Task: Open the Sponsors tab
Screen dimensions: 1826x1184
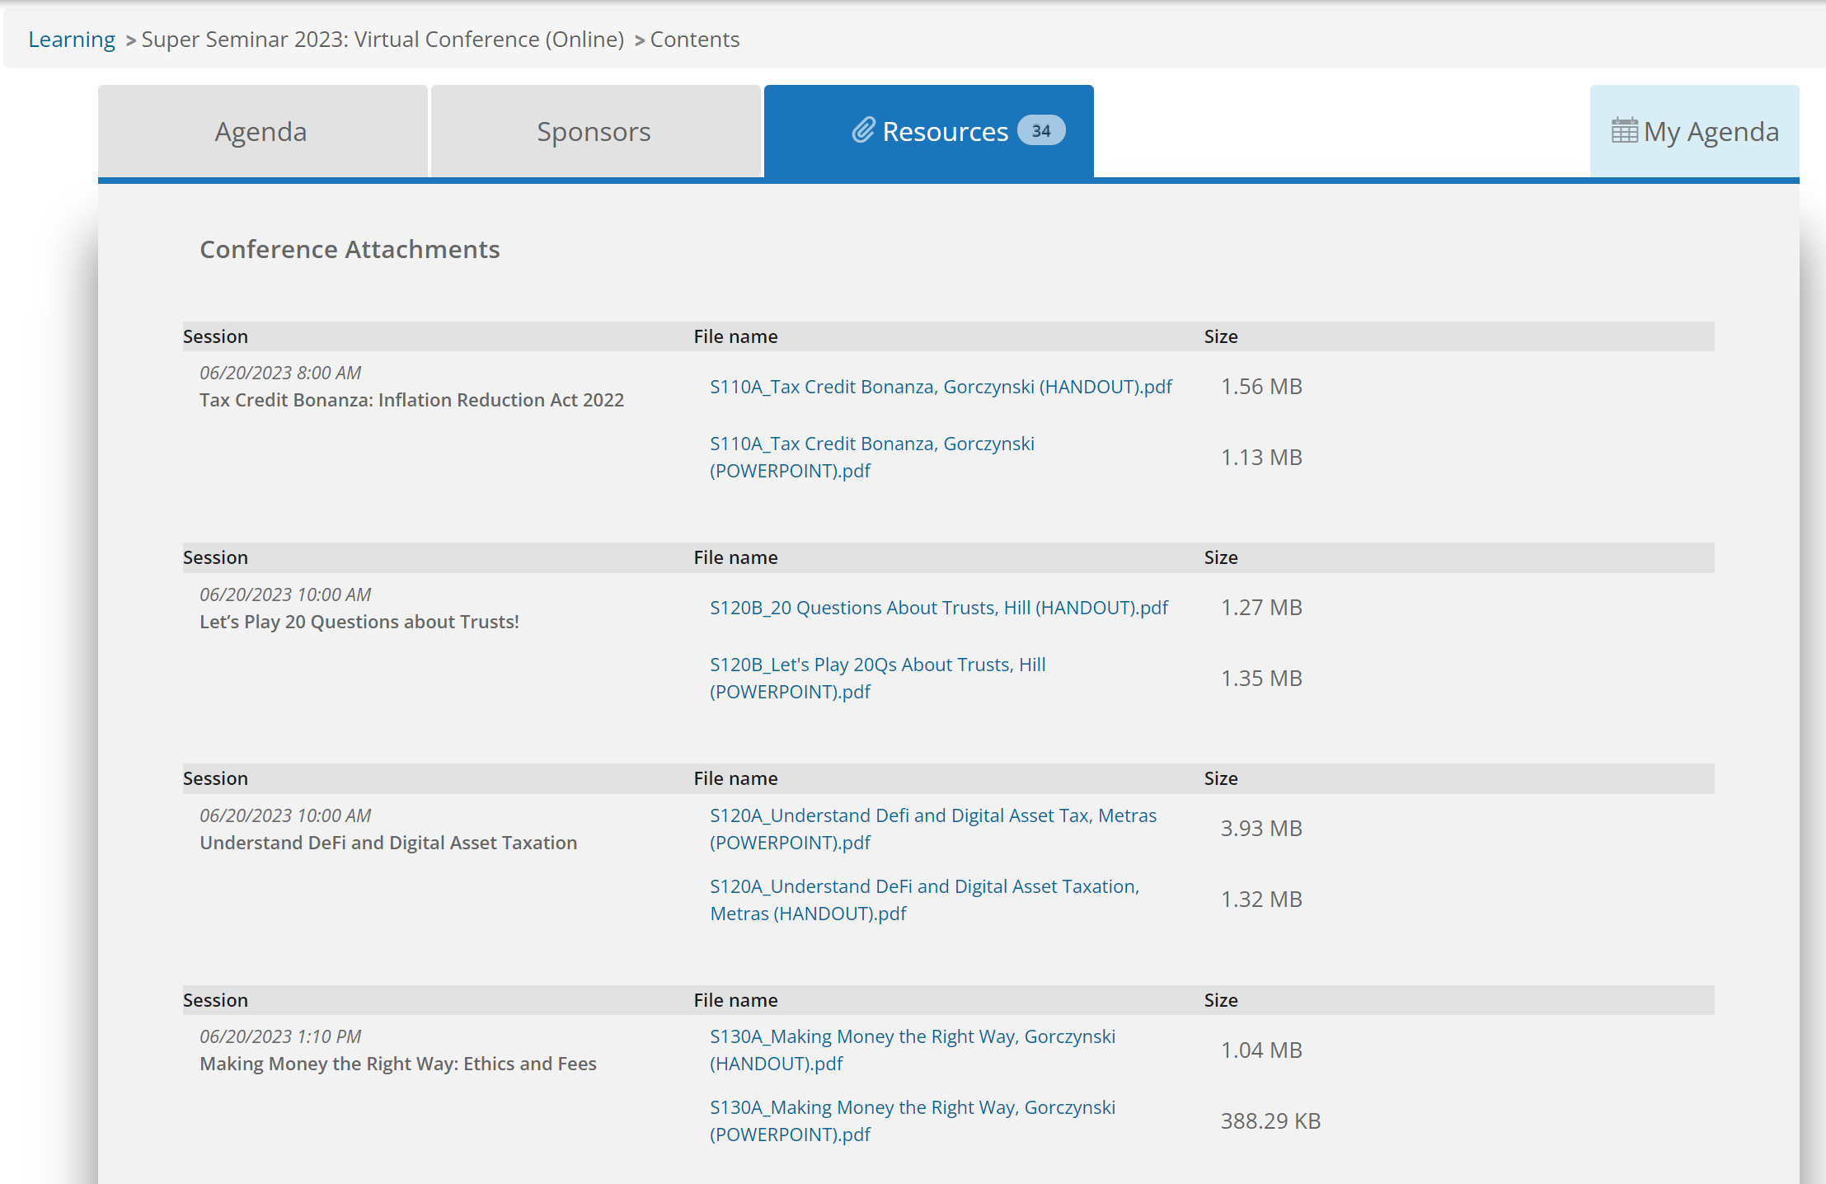Action: click(x=595, y=131)
